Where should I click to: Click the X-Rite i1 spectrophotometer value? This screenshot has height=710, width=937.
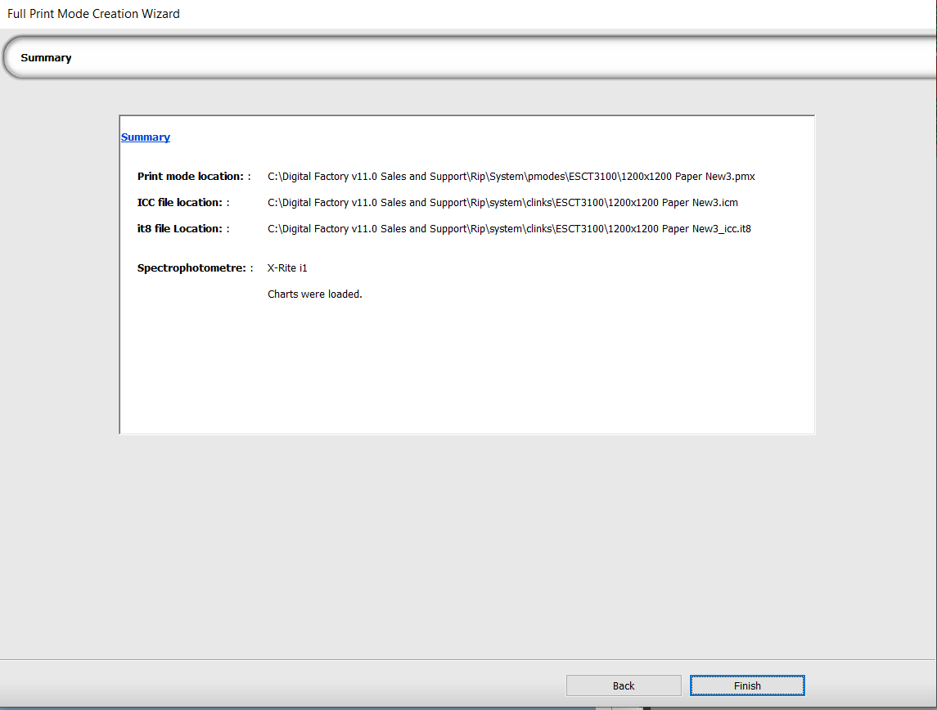click(x=287, y=268)
